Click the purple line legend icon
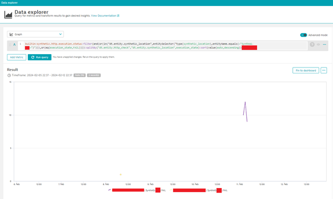 (109, 190)
